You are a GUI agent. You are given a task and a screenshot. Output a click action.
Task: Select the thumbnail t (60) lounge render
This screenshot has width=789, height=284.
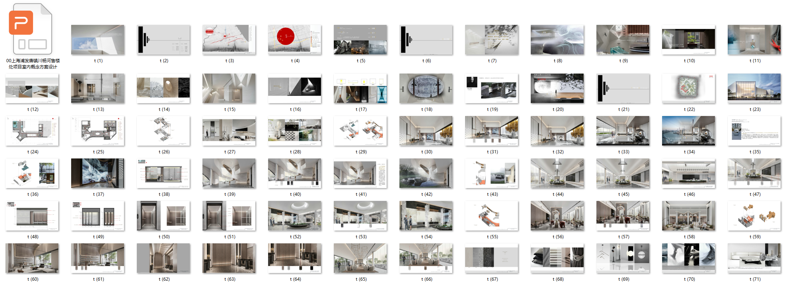(32, 258)
